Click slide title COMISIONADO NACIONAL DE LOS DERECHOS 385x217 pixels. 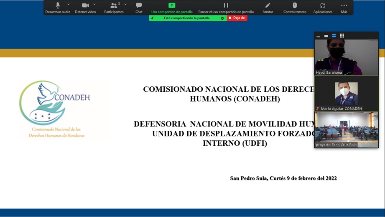(229, 89)
